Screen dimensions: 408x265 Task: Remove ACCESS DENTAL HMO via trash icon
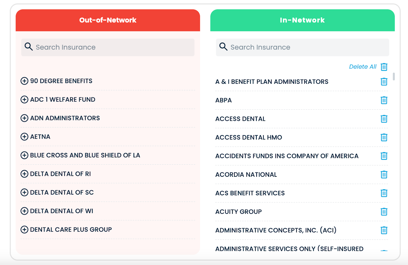pyautogui.click(x=384, y=137)
